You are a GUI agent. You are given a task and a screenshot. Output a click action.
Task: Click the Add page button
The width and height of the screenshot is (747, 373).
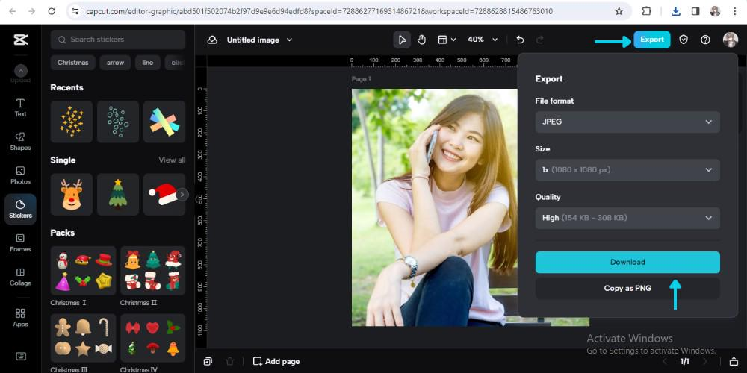(276, 362)
